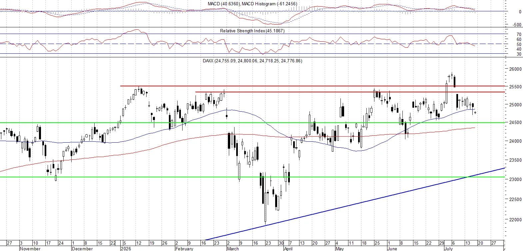
Task: Click the latest candlestick in July
Action: coord(475,113)
